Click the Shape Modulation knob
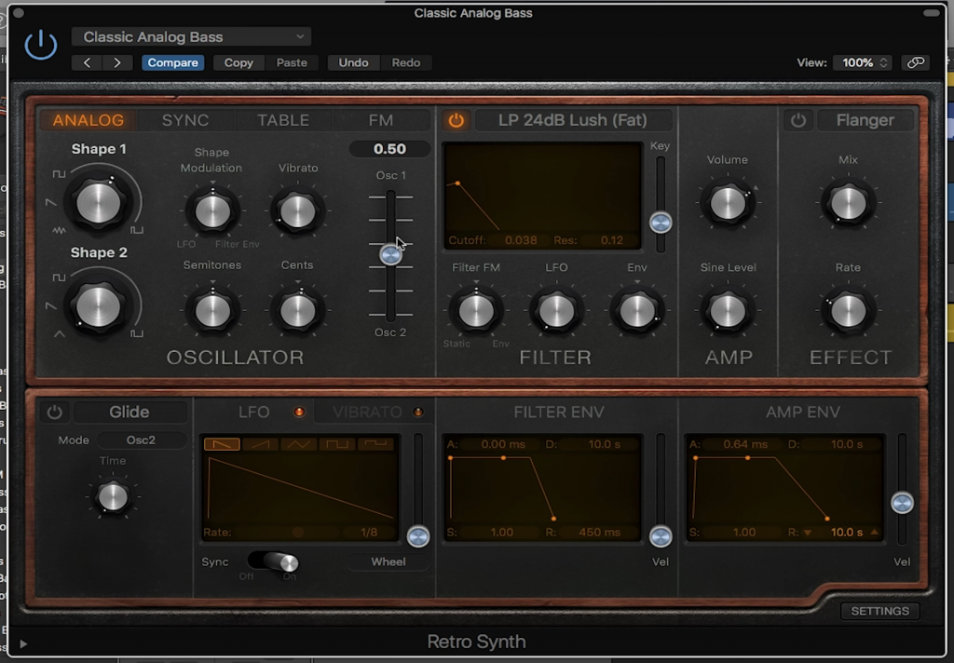 [x=212, y=211]
